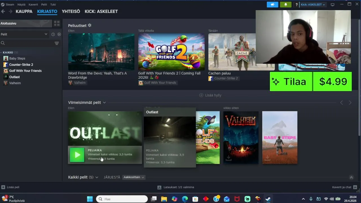Click Lataukset: 1/1 valmiina link

coord(179,187)
